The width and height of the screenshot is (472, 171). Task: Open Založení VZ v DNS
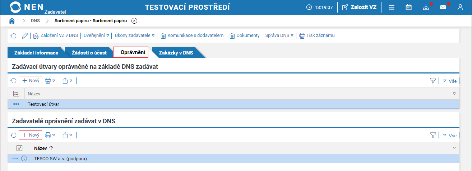[56, 35]
